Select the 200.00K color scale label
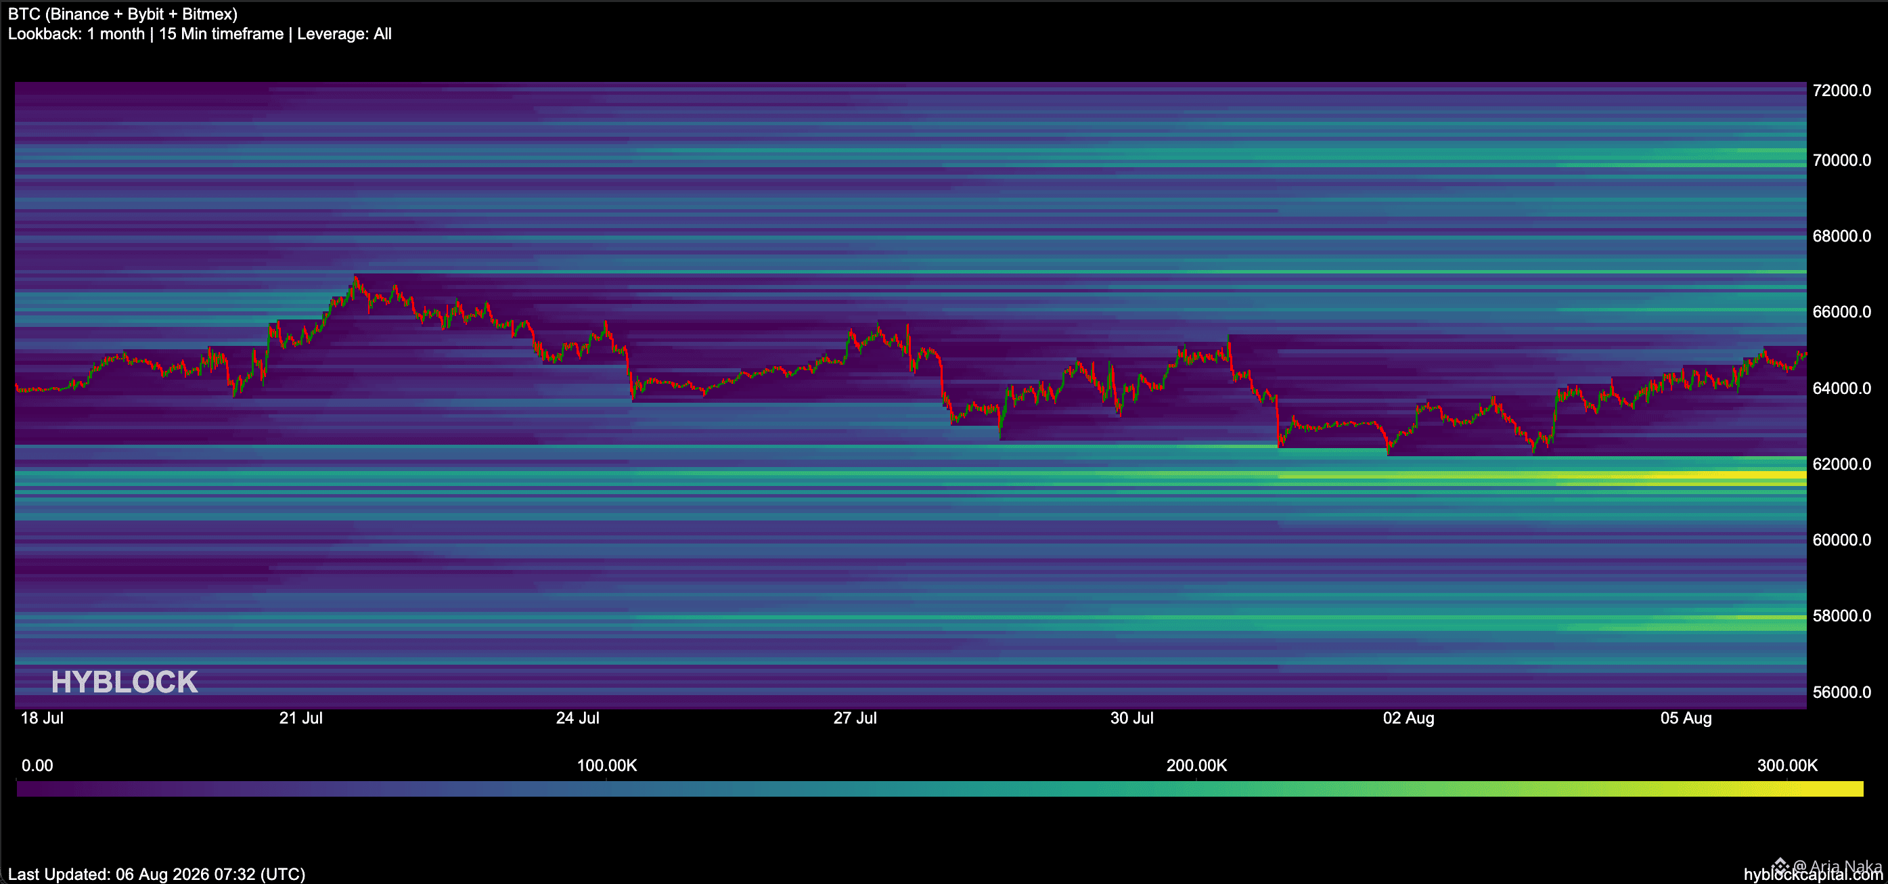1888x884 pixels. point(1197,766)
